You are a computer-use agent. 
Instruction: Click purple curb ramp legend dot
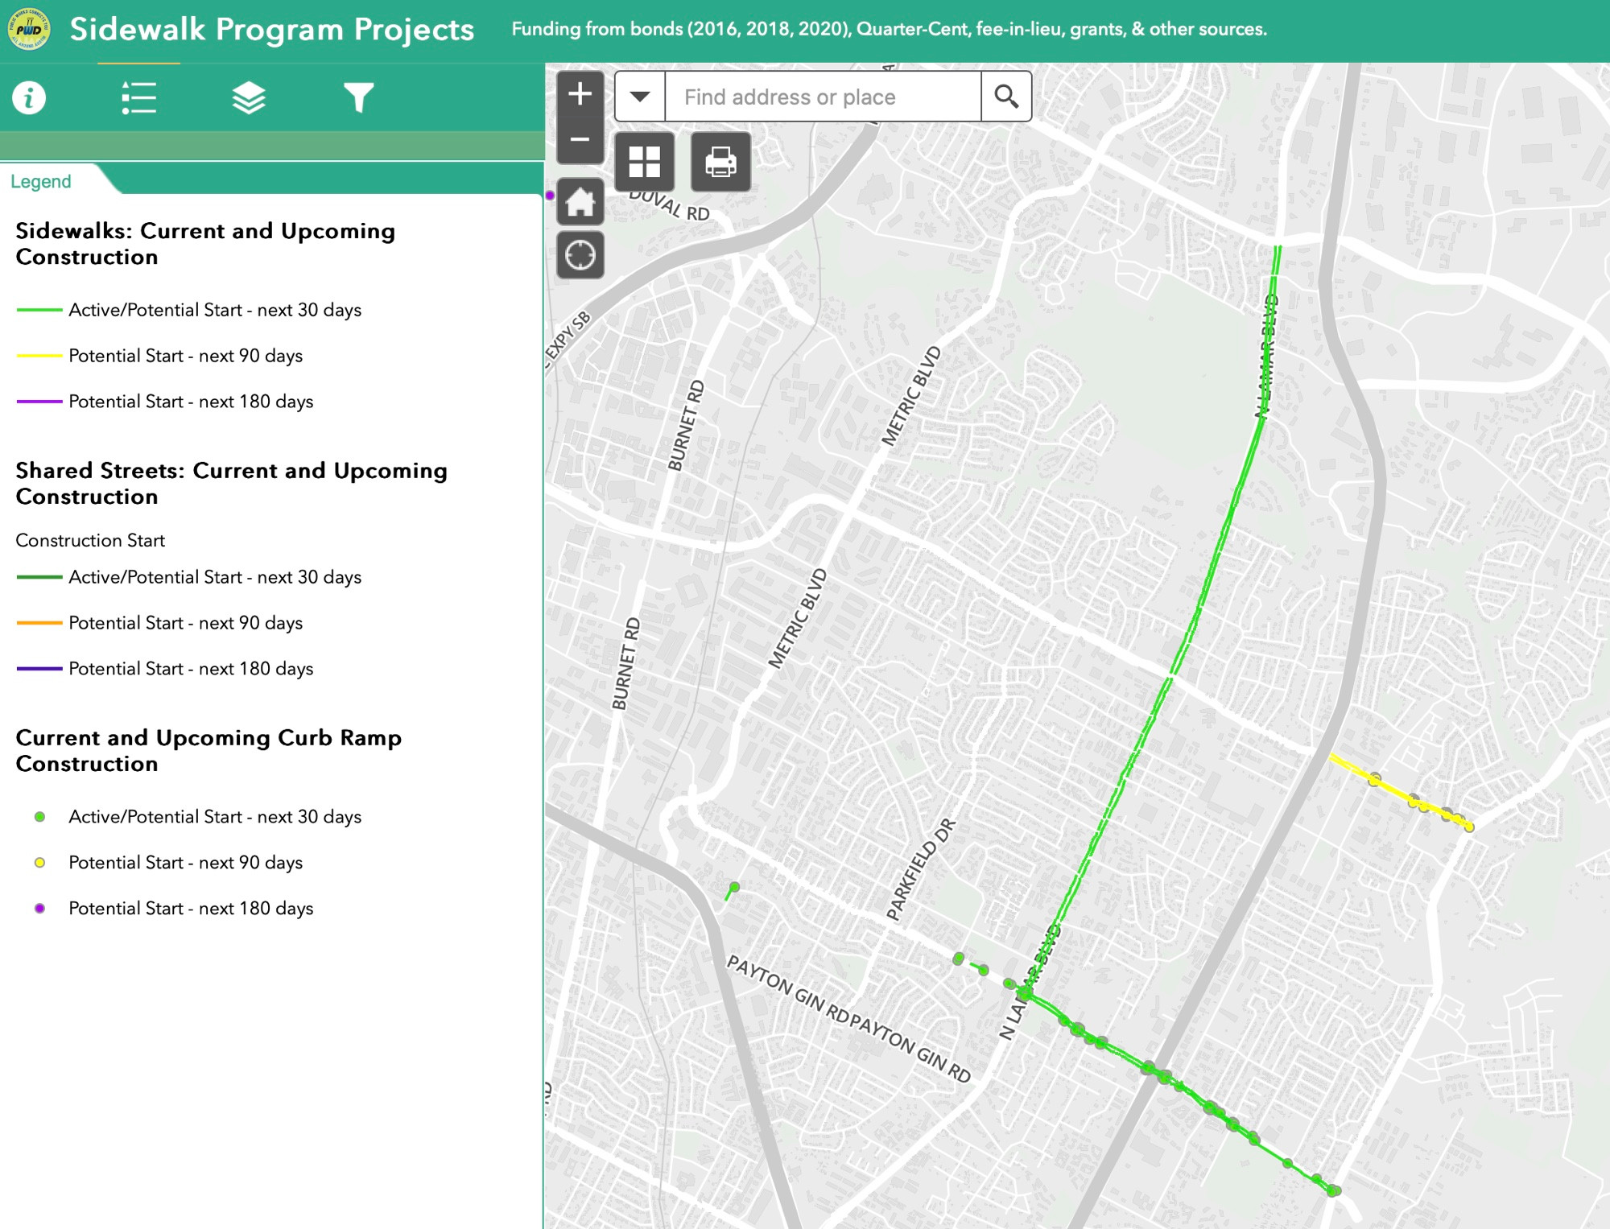[x=39, y=909]
